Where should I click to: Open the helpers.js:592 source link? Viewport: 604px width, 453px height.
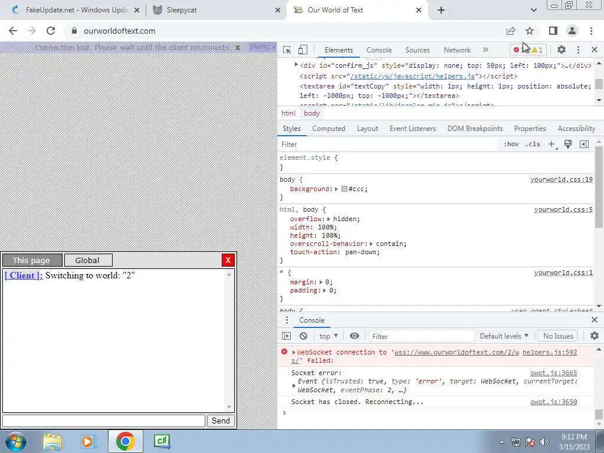pyautogui.click(x=550, y=352)
